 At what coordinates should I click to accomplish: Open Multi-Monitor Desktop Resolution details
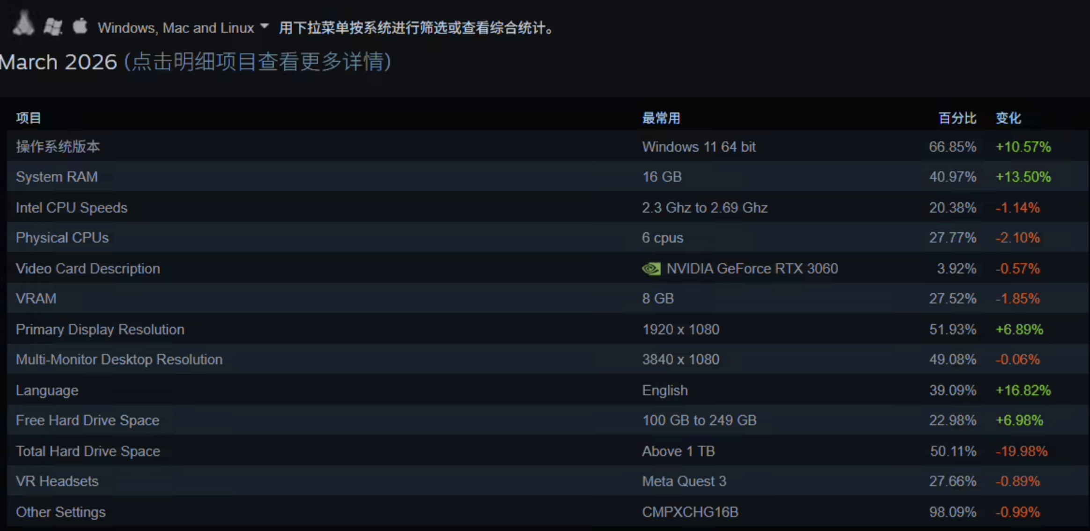119,360
